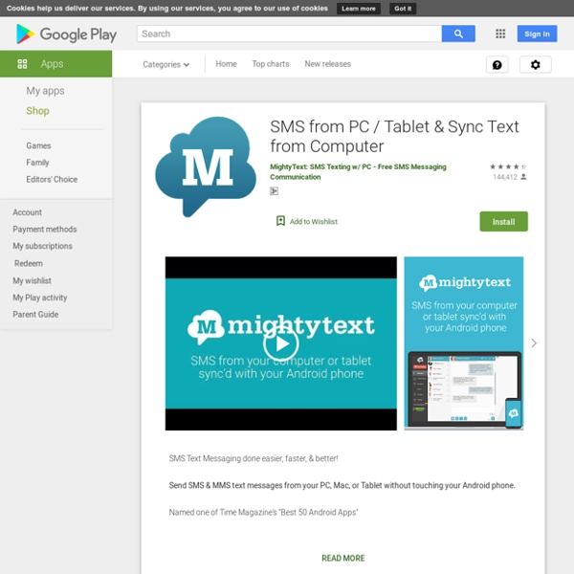The image size is (574, 574).
Task: Click 'SMS Text Messaging done easier' text
Action: pos(254,458)
